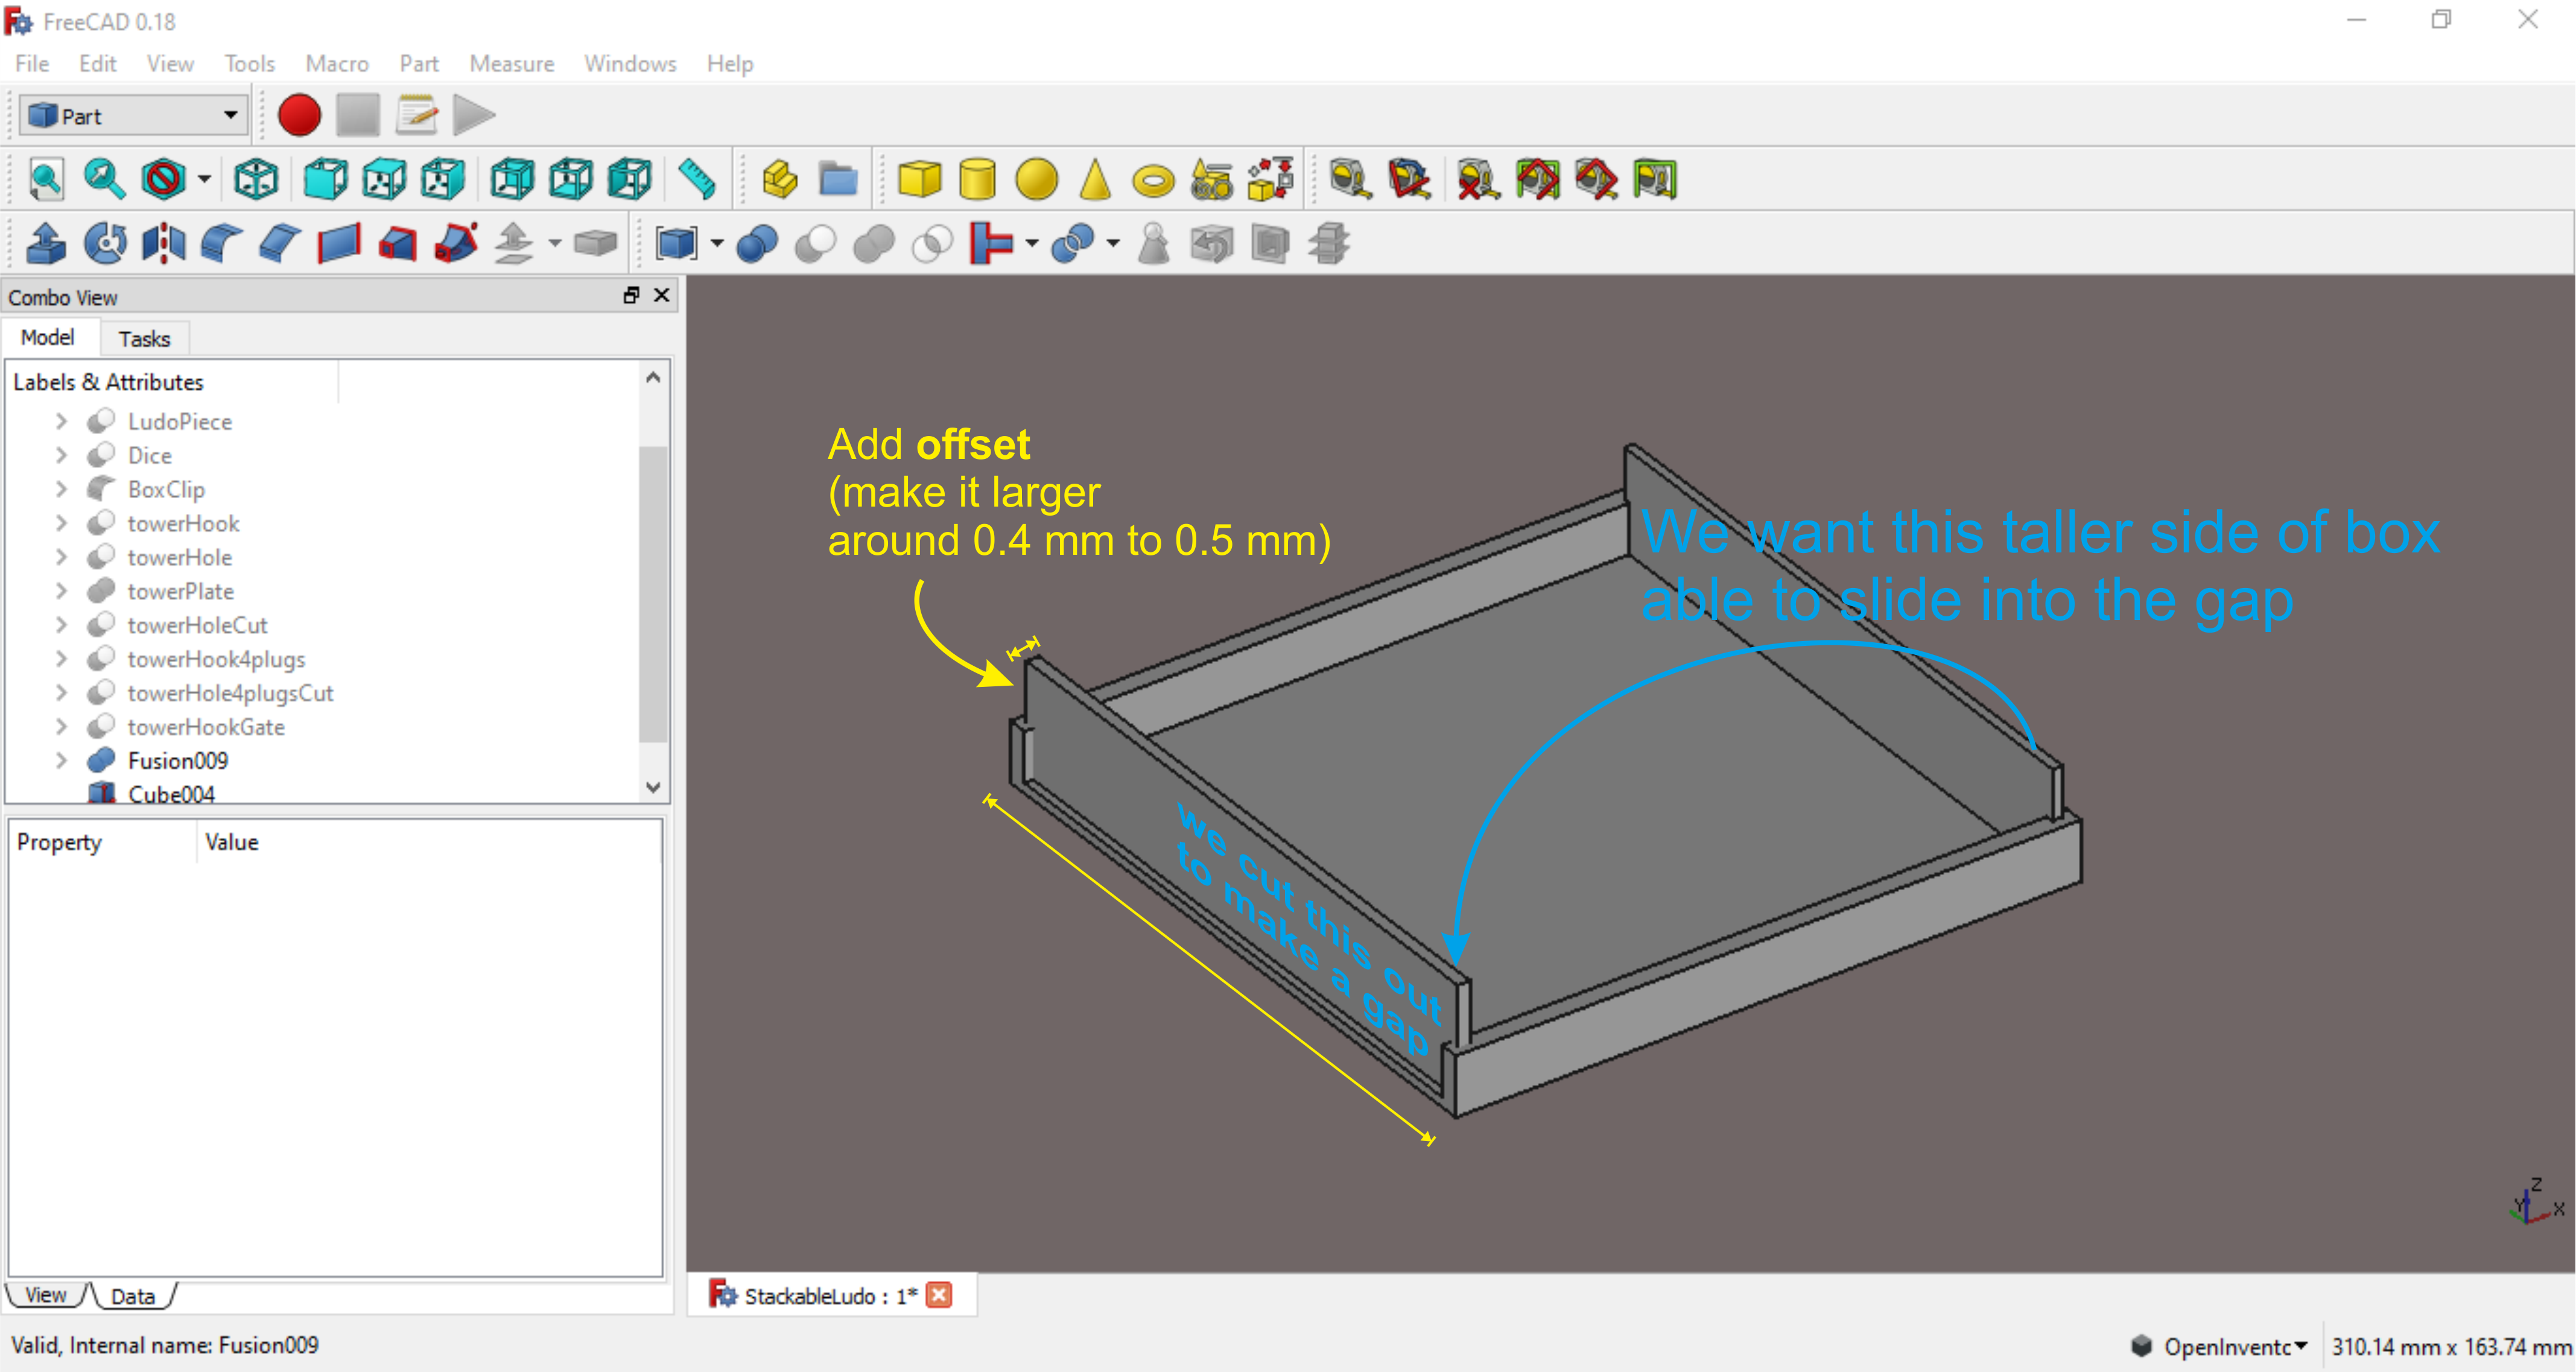
Task: Switch to the Tasks tab
Action: click(x=144, y=339)
